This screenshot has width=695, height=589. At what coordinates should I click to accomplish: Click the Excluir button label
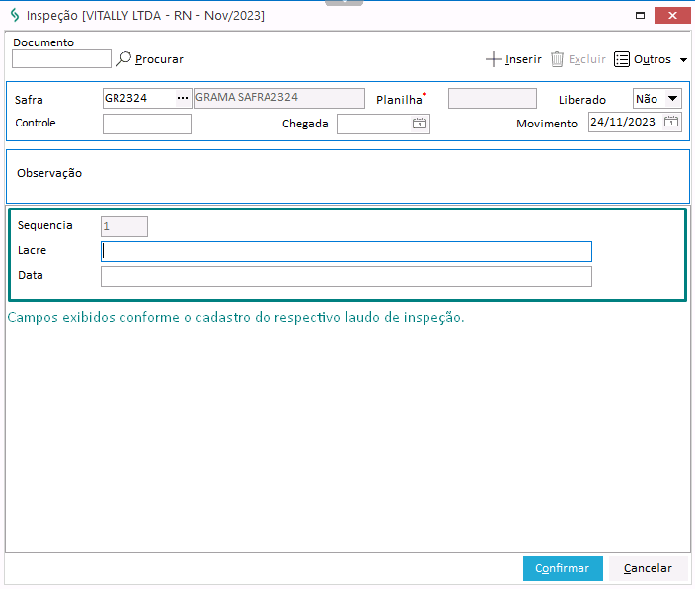[586, 59]
